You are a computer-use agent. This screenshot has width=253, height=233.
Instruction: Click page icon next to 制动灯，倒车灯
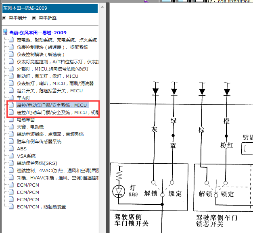(11, 76)
